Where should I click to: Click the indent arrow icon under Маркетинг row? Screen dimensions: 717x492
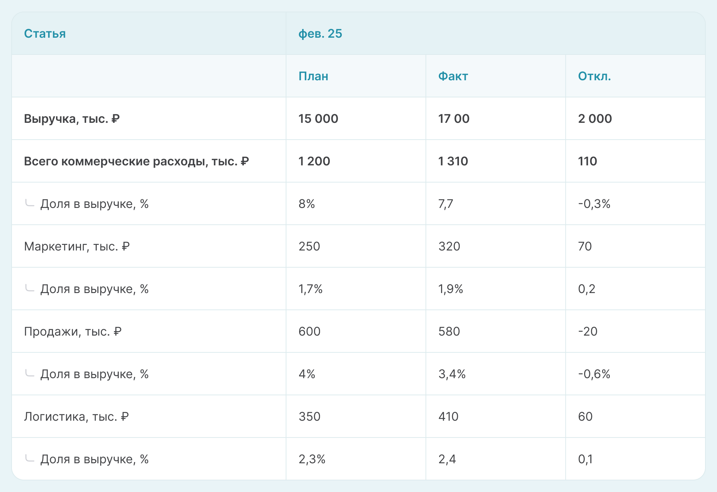30,288
